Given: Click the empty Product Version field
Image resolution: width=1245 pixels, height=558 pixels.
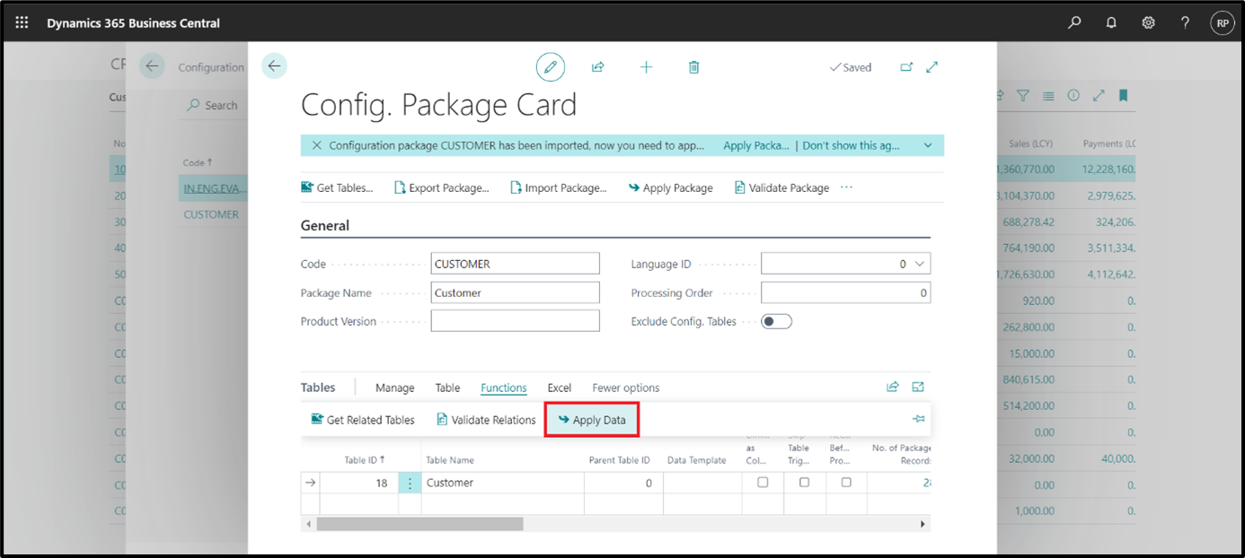Looking at the screenshot, I should pyautogui.click(x=515, y=321).
